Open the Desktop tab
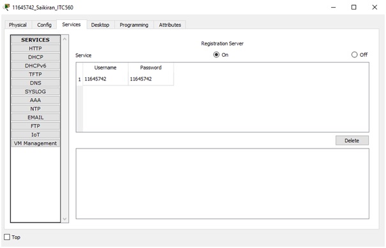 coord(100,25)
